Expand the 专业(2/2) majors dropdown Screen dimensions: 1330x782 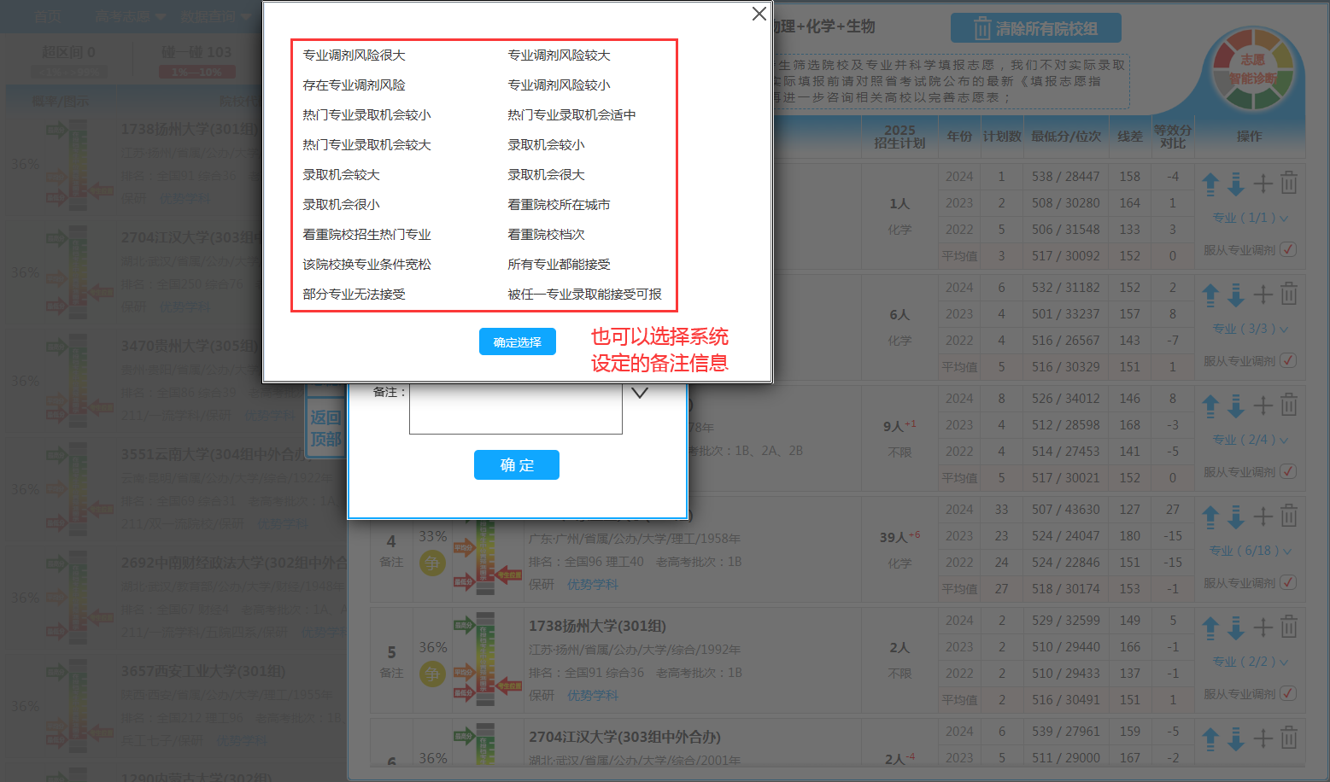[x=1251, y=662]
